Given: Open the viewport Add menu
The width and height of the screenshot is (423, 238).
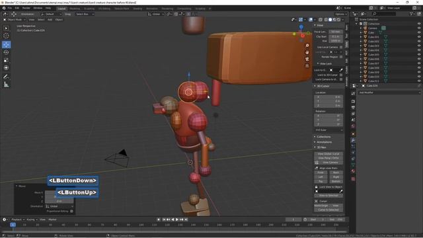Looking at the screenshot, I should click(50, 20).
